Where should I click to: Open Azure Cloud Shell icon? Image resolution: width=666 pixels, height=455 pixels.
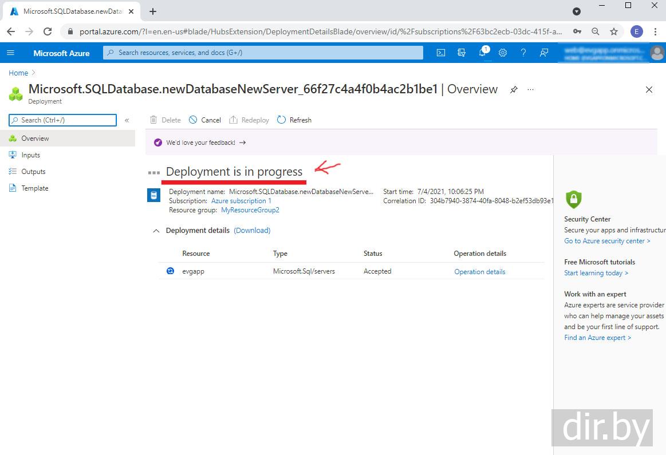pyautogui.click(x=441, y=53)
